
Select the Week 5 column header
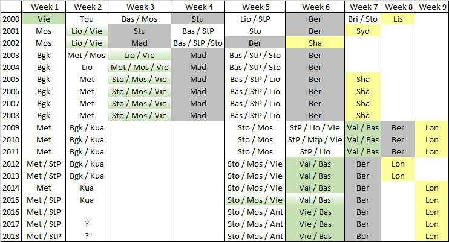pos(255,7)
